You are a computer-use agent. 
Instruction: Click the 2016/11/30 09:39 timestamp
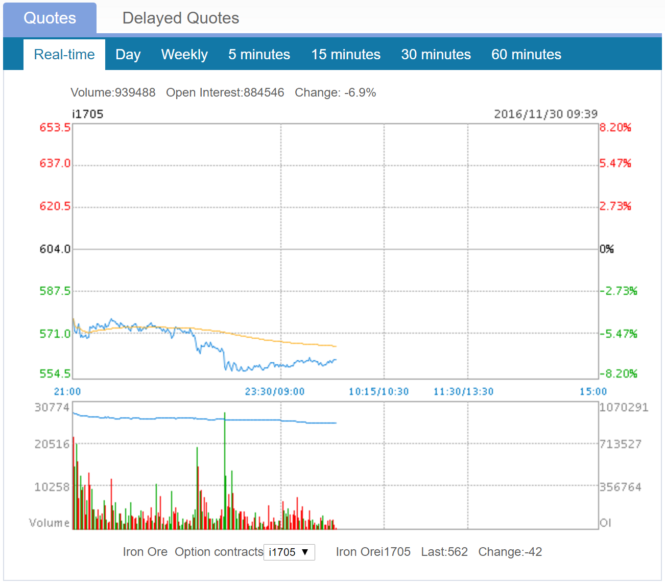pyautogui.click(x=545, y=114)
